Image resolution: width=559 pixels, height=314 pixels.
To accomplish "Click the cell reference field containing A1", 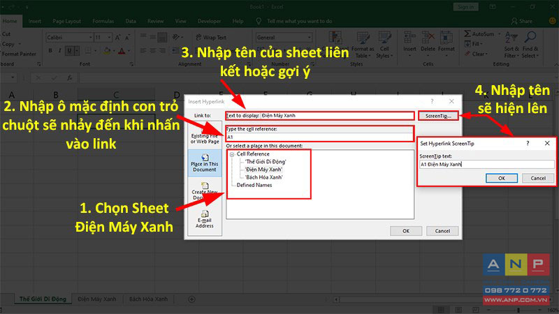I will coord(320,137).
